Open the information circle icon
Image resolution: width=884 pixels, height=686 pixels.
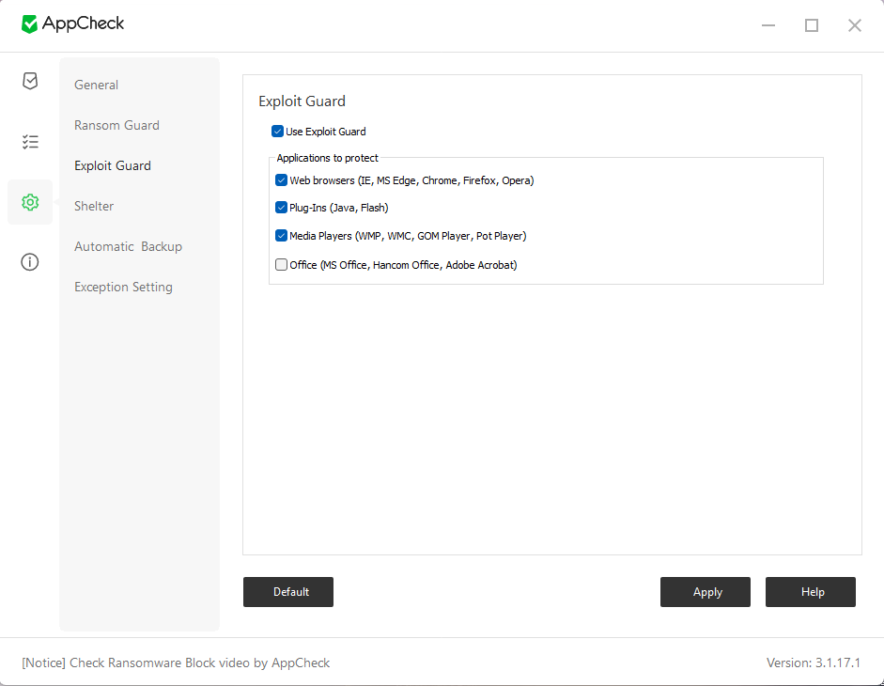tap(30, 262)
